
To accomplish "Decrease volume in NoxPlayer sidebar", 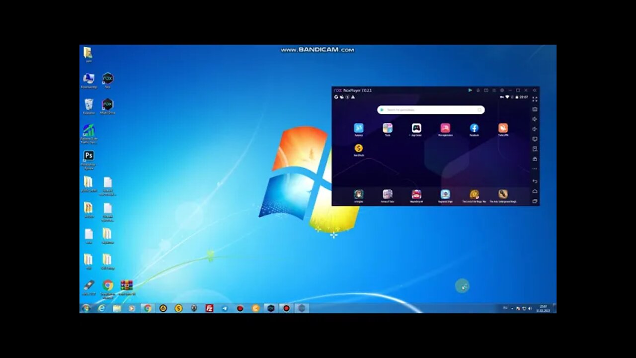I will (535, 129).
